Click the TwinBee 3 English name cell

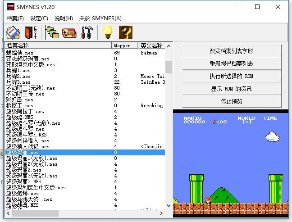pyautogui.click(x=153, y=82)
